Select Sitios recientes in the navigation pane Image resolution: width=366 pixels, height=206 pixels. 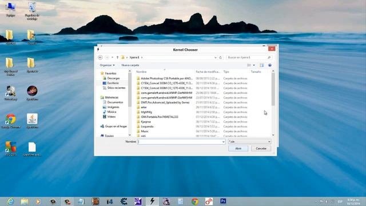point(116,88)
